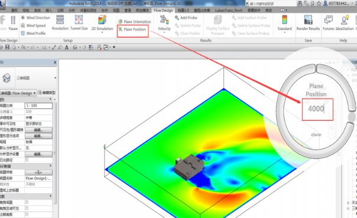Click the 视图比例 1:100 field
Screen dimensions: 357x218
[38, 105]
